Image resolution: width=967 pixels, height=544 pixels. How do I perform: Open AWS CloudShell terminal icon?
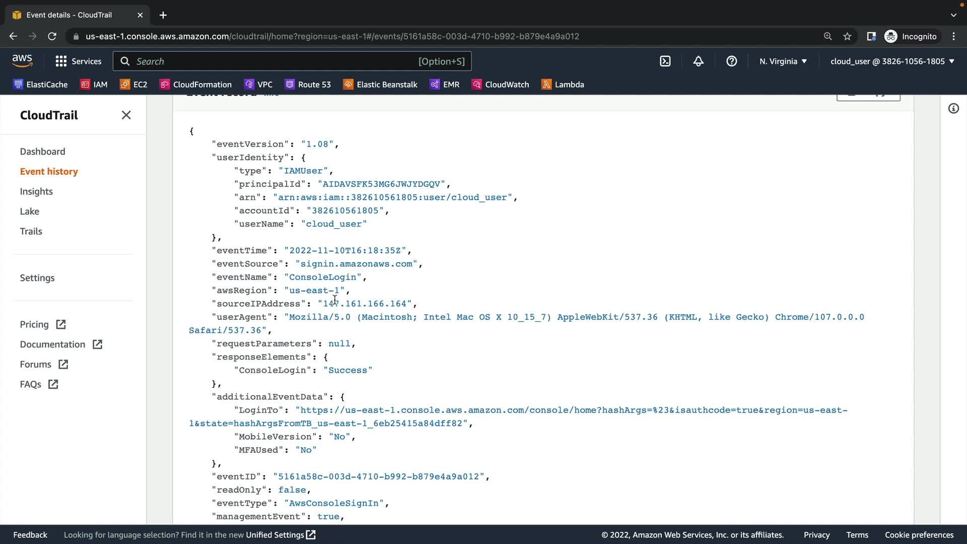pyautogui.click(x=665, y=61)
